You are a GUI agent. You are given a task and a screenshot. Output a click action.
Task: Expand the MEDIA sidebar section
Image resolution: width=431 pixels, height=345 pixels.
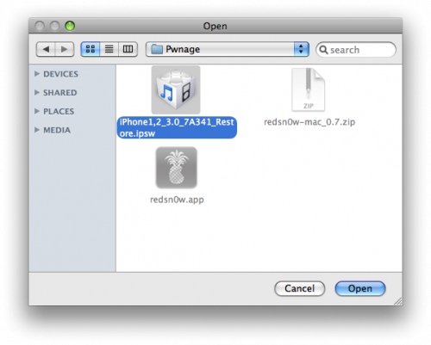[x=37, y=130]
